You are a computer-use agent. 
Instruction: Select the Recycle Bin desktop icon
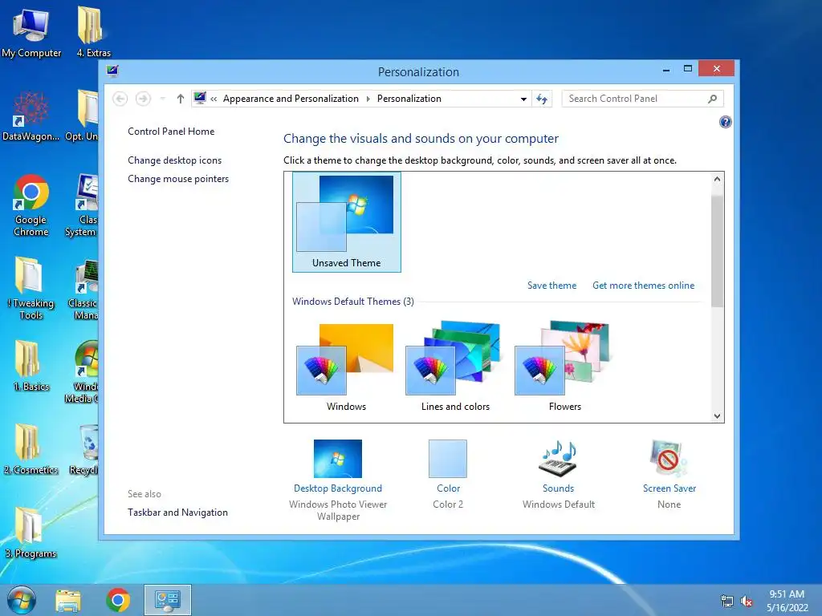tap(85, 449)
